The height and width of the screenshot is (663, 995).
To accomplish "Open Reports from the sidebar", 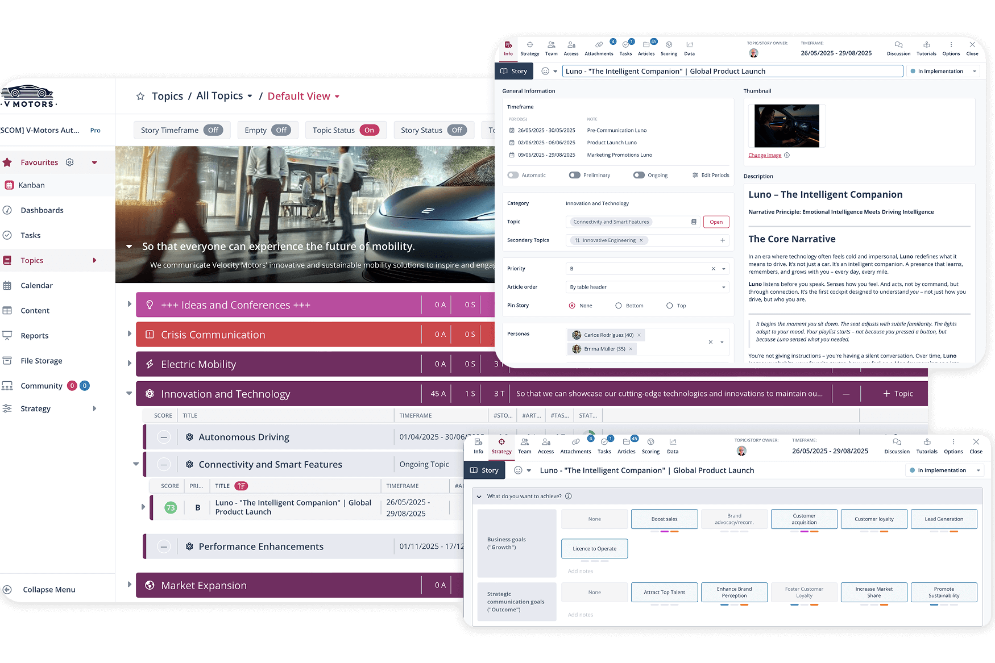I will (35, 336).
